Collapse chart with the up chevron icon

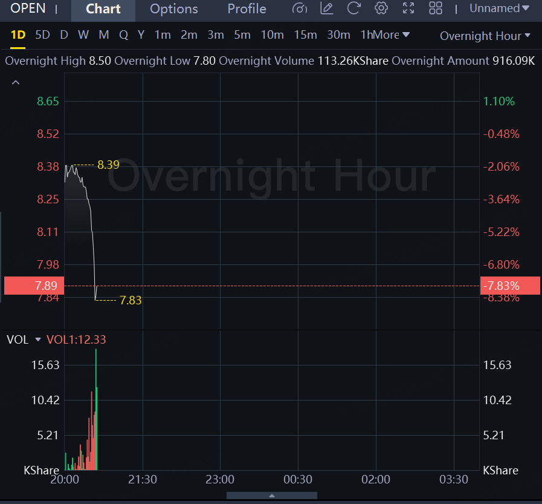pyautogui.click(x=16, y=82)
